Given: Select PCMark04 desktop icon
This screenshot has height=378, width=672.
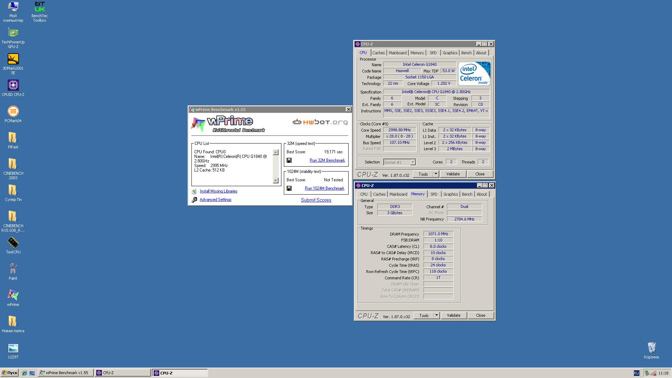Looking at the screenshot, I should coord(13,114).
